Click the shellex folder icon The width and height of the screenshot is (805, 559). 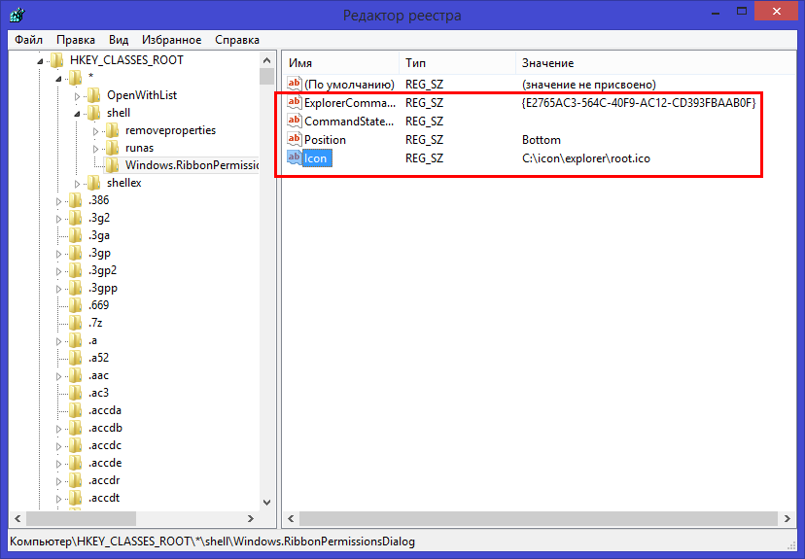pyautogui.click(x=94, y=182)
